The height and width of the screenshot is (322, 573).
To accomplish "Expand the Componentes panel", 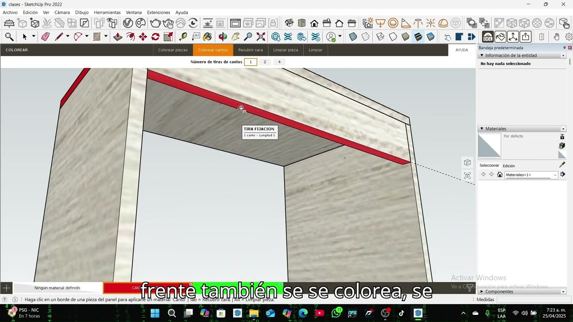I will [x=482, y=292].
